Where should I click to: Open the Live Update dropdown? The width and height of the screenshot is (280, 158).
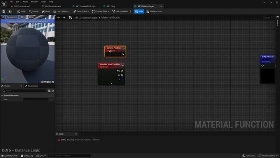(x=61, y=11)
